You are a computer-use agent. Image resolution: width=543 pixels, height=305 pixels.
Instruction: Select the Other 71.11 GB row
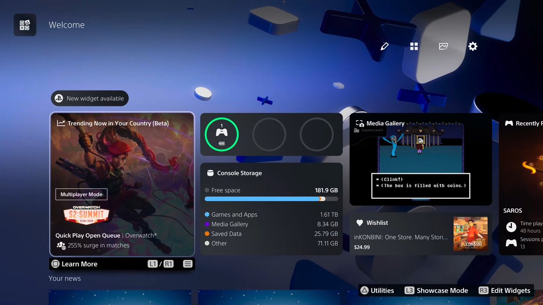tap(271, 243)
